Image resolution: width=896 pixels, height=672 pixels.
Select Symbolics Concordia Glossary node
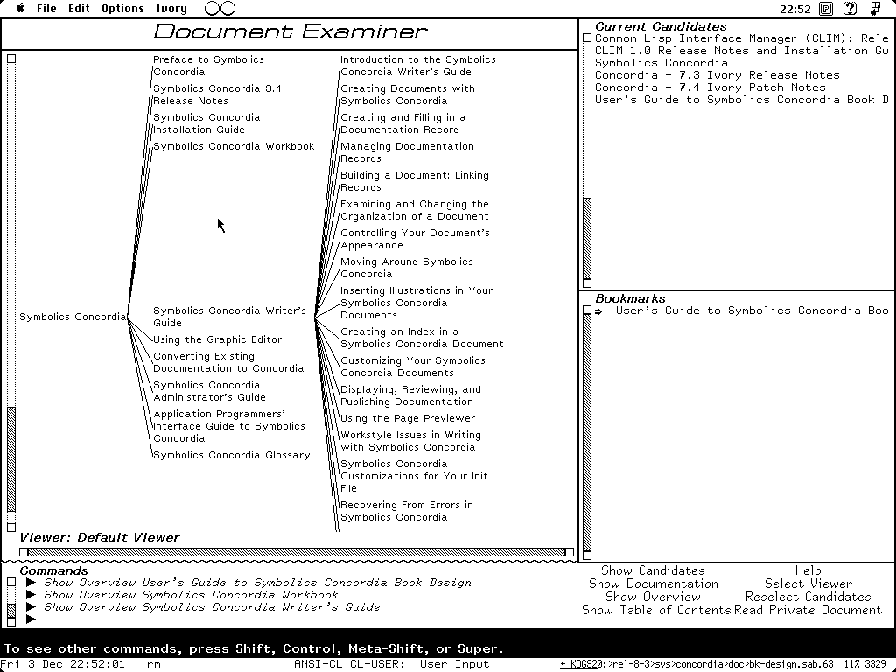pos(231,455)
